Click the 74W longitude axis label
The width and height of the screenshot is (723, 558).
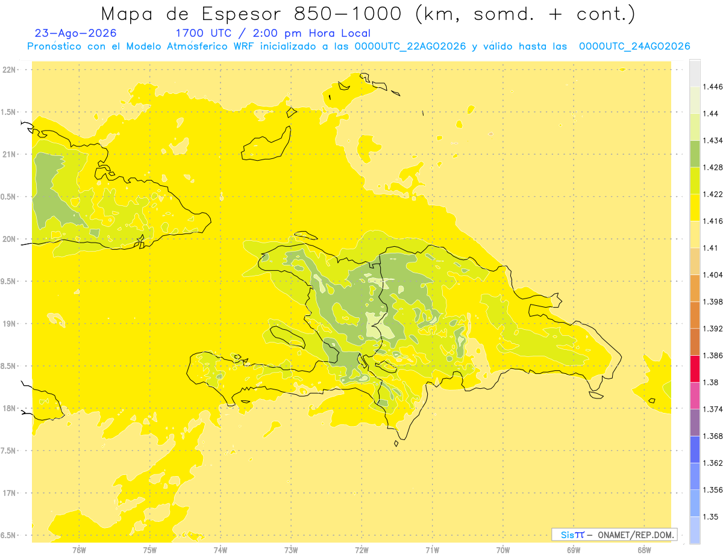tap(220, 550)
